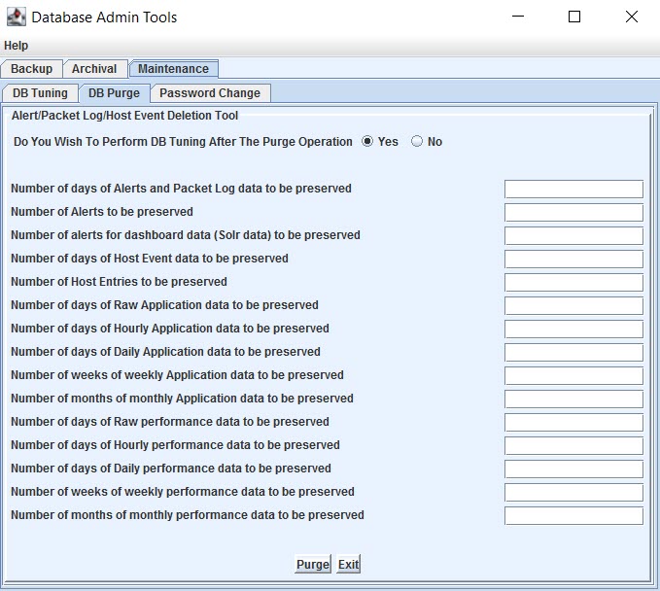Screen dimensions: 660x591
Task: Focus the Hourly performance data days field
Action: 573,446
